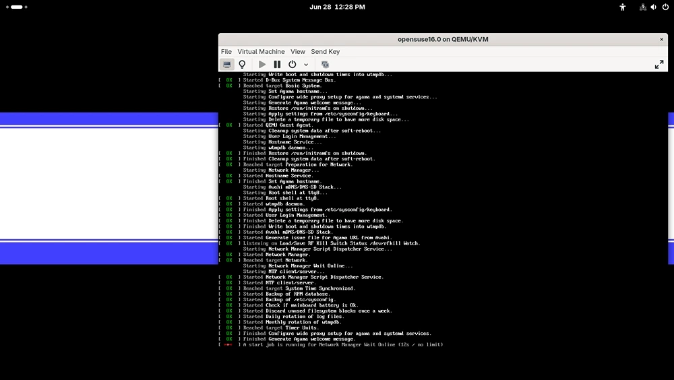
Task: Click the 'start job is running' status line
Action: 331,344
